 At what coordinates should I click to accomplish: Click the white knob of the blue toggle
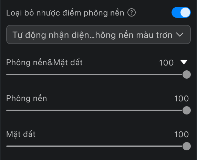click(185, 12)
